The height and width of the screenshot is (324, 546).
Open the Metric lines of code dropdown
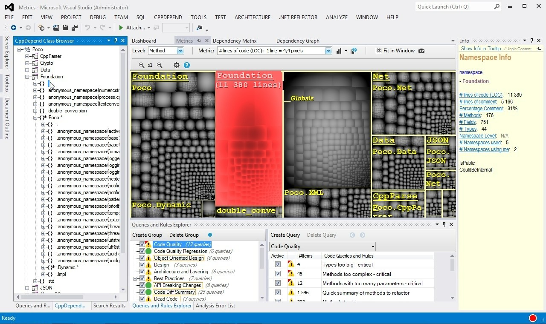(x=328, y=51)
